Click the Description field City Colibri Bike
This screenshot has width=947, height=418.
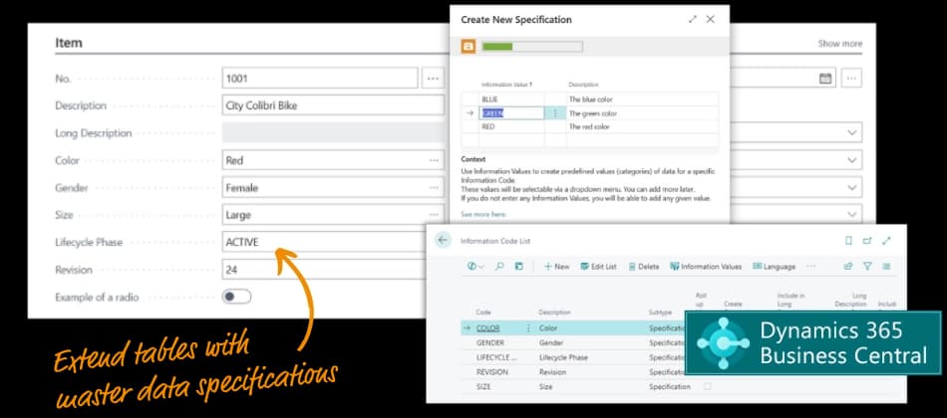[x=333, y=105]
